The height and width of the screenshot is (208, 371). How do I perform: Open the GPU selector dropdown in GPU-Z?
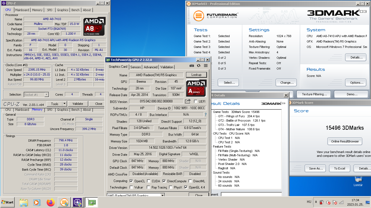(x=163, y=195)
